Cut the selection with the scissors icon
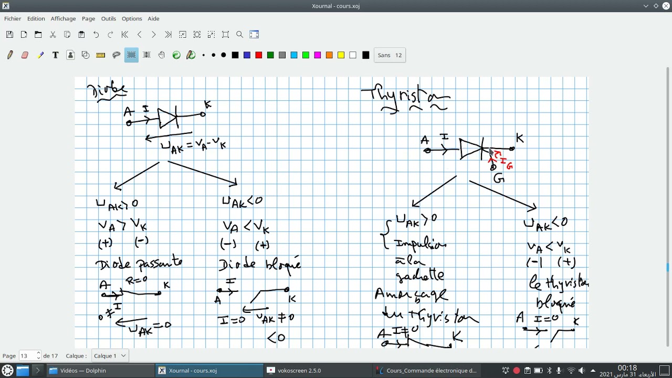The image size is (672, 378). 52,35
